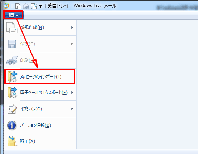The height and width of the screenshot is (154, 198).
Task: Click the blue info icon for バージョン情報
Action: [x=12, y=125]
